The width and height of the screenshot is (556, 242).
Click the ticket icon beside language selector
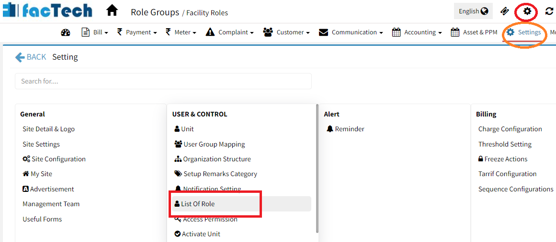(x=504, y=11)
